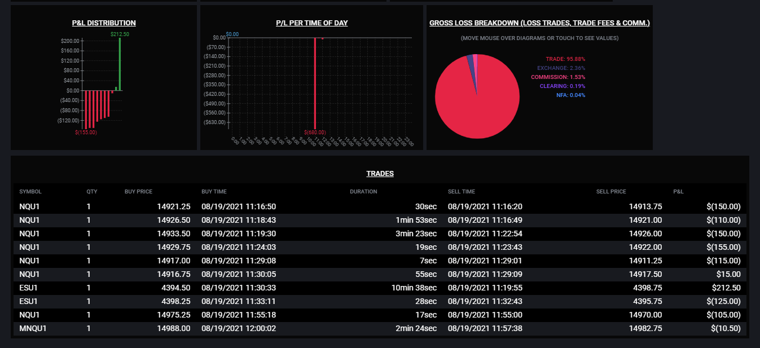Select buy price 14921.25

(173, 206)
